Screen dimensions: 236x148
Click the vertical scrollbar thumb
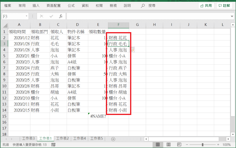pyautogui.click(x=233, y=71)
